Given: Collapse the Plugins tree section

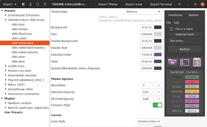Looking at the screenshot, I should [x=2, y=98].
